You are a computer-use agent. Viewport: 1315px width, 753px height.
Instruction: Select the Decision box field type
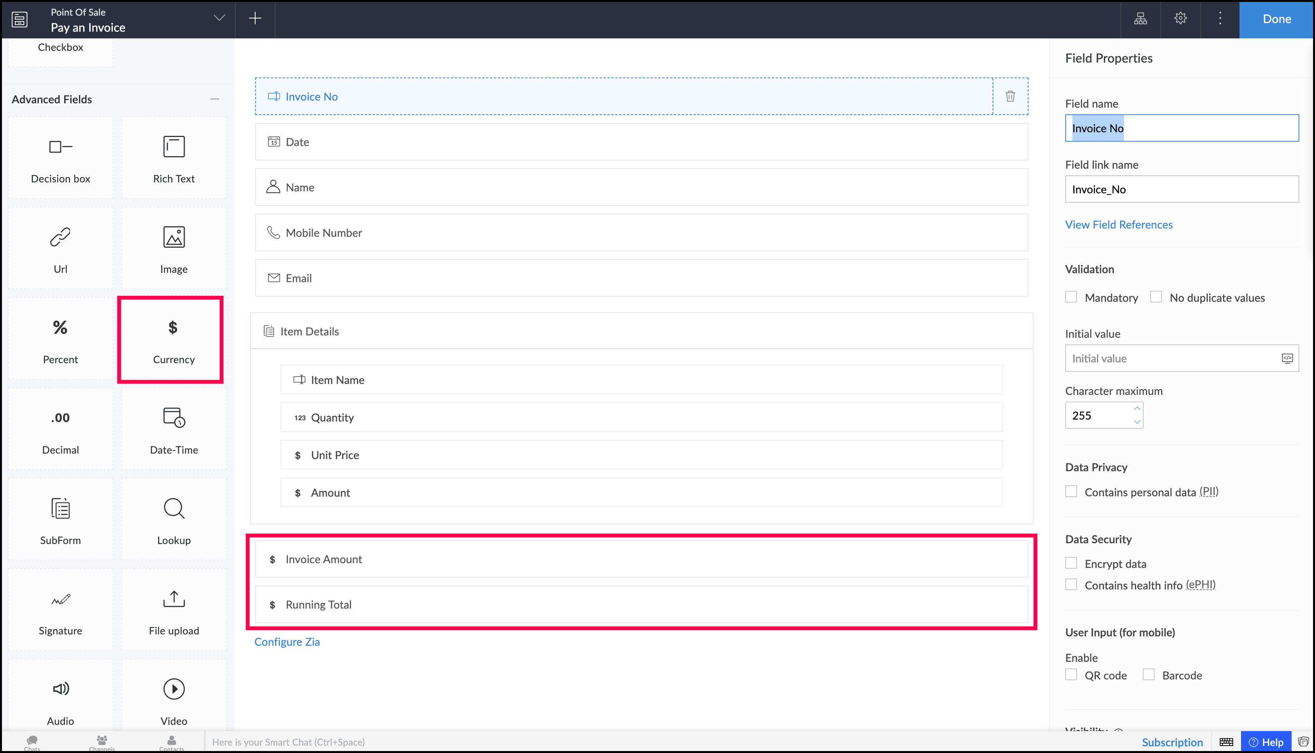click(61, 158)
